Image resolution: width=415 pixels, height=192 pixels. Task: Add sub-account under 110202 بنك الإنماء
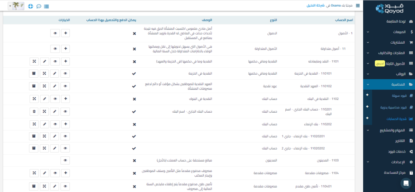(66, 124)
